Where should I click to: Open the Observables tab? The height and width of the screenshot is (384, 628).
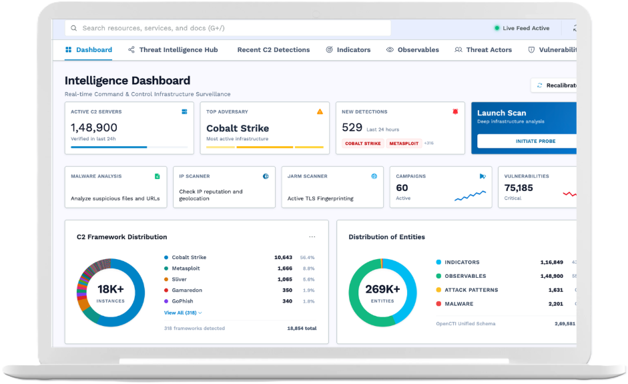pos(412,49)
